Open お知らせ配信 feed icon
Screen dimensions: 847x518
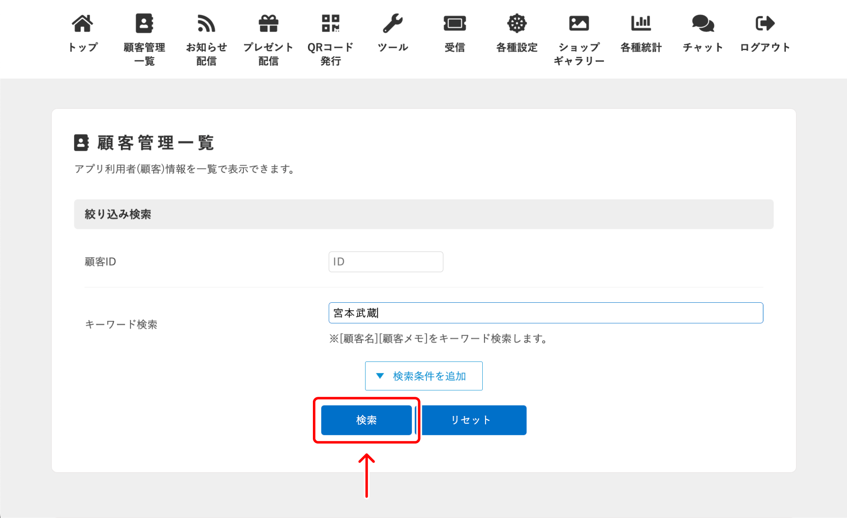coord(206,23)
